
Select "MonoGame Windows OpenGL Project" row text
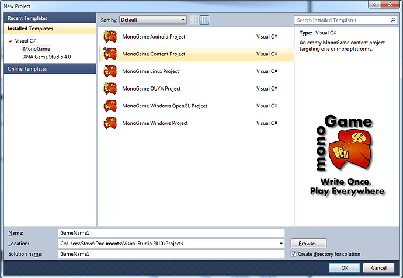click(165, 106)
